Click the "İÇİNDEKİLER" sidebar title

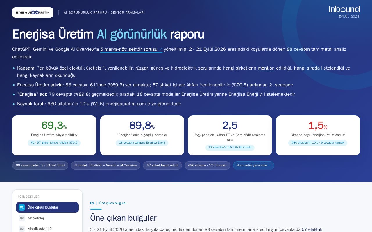tap(29, 197)
